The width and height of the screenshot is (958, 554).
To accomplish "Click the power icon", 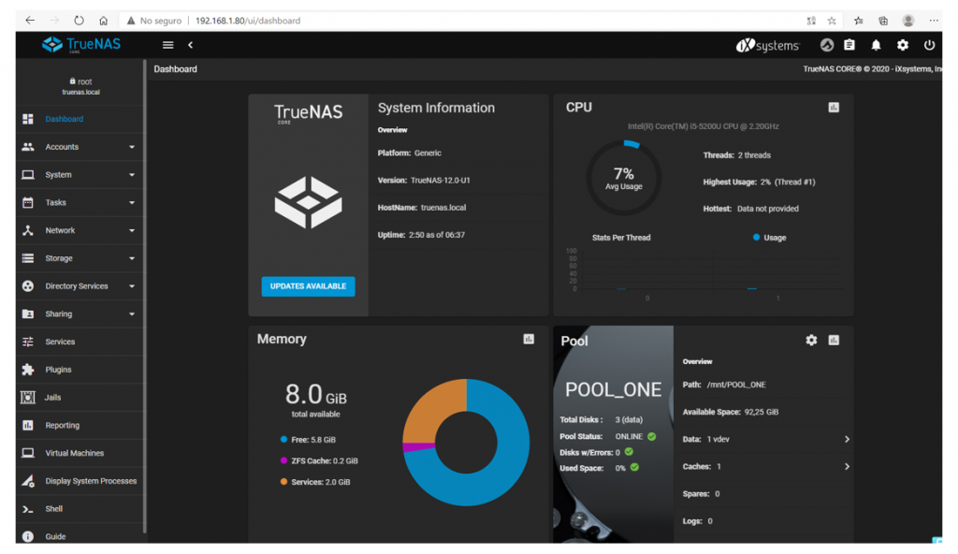I will pyautogui.click(x=929, y=45).
